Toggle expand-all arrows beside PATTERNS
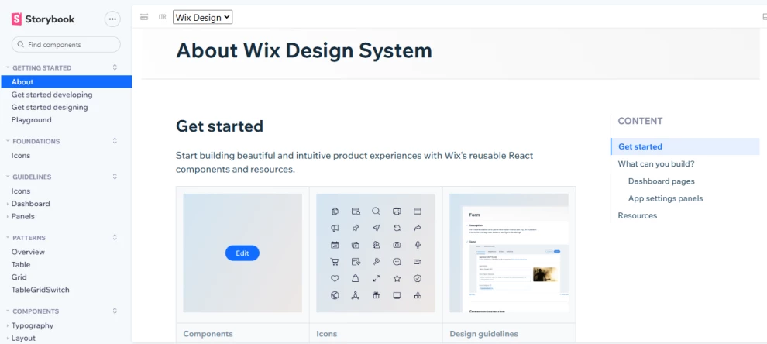This screenshot has width=767, height=344. [x=115, y=237]
